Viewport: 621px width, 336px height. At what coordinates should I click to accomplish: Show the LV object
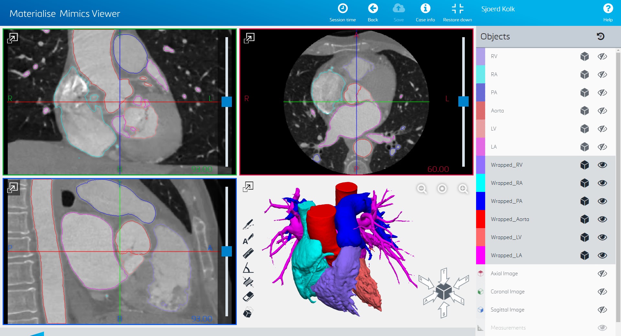[x=602, y=129]
